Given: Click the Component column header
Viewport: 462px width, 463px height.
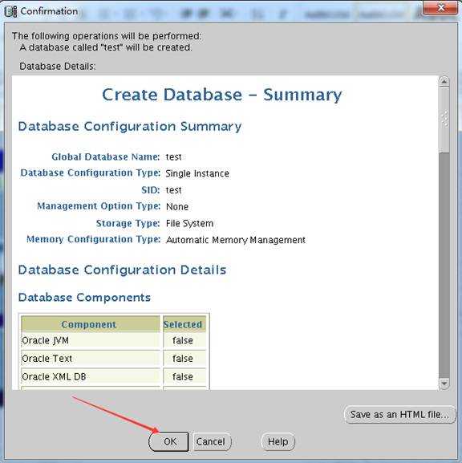Looking at the screenshot, I should [x=91, y=324].
